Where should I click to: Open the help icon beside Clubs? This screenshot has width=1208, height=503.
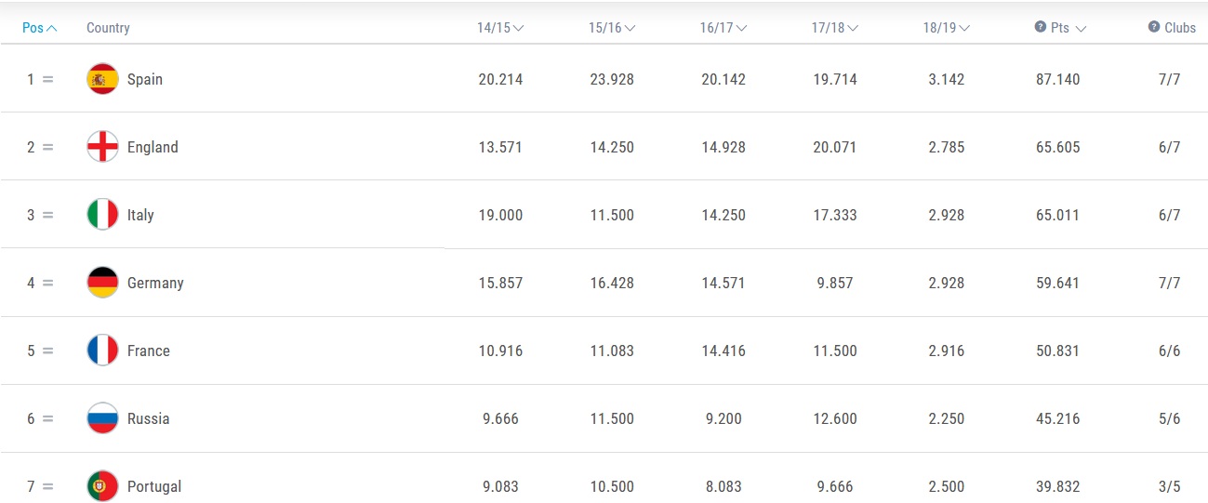tap(1154, 27)
